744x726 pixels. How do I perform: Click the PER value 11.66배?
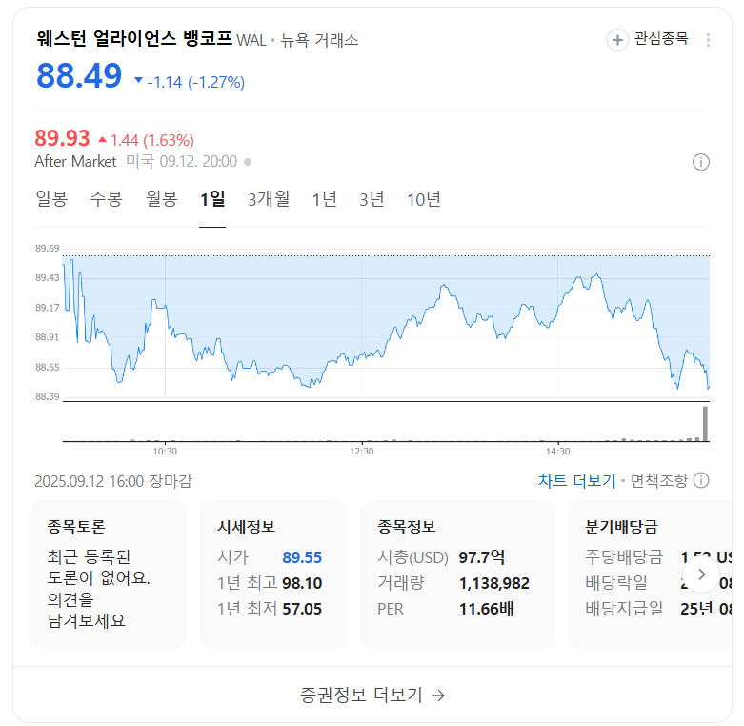pyautogui.click(x=486, y=609)
